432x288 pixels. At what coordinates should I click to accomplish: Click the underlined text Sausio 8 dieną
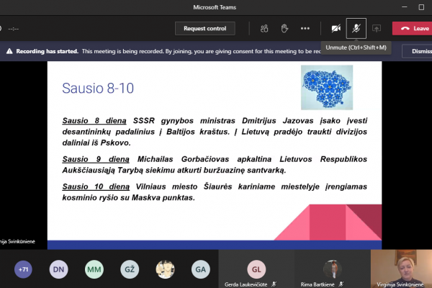click(94, 121)
